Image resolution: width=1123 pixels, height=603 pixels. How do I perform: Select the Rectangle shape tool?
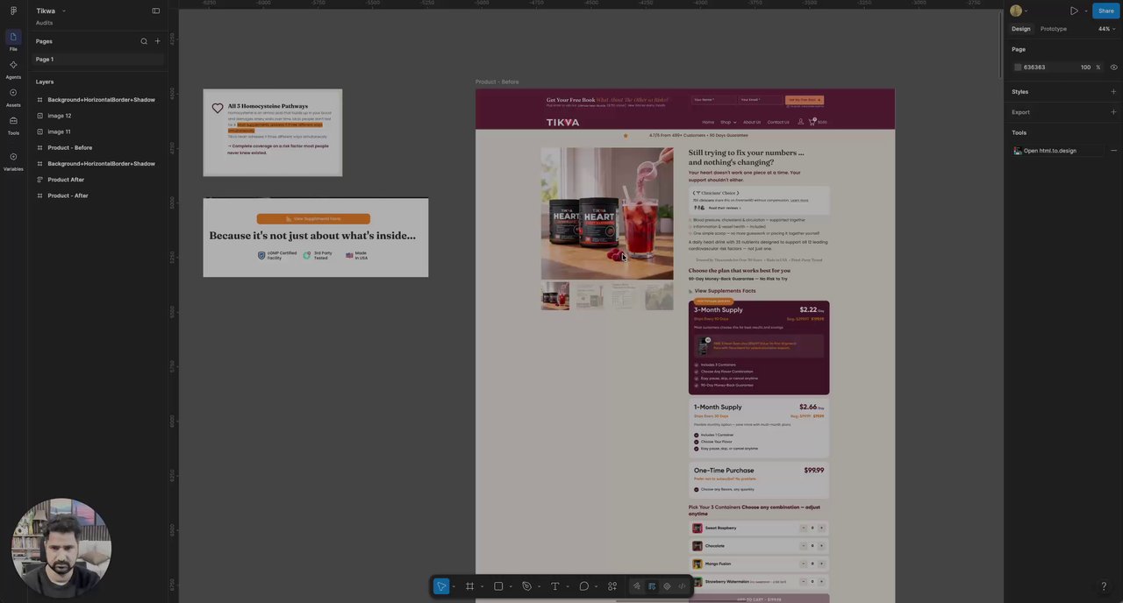coord(498,586)
